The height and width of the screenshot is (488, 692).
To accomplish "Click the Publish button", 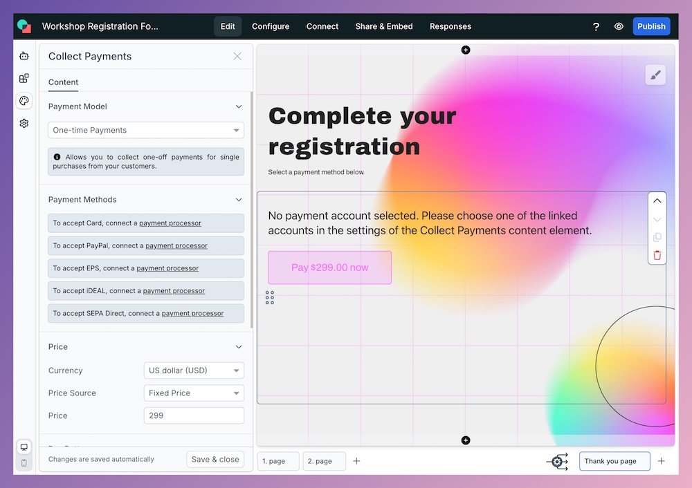I will tap(651, 26).
